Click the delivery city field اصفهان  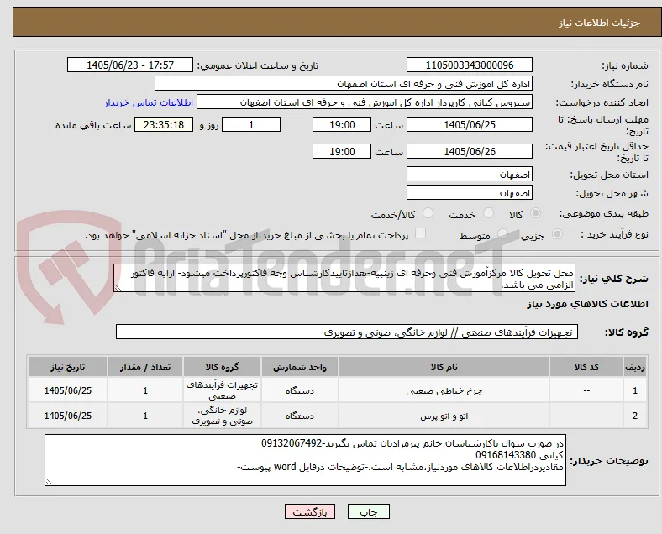pos(470,193)
